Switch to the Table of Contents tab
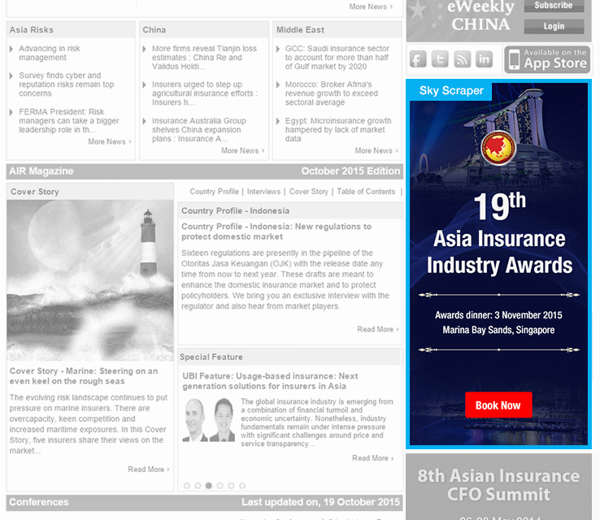The width and height of the screenshot is (600, 520). [366, 192]
